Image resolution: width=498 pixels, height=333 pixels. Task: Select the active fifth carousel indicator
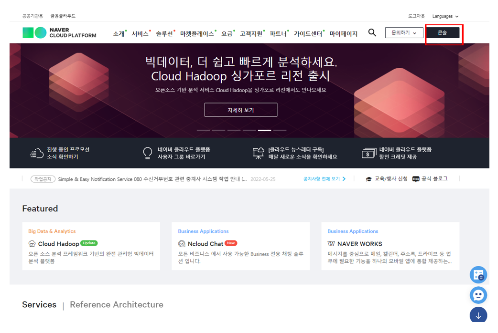(265, 130)
